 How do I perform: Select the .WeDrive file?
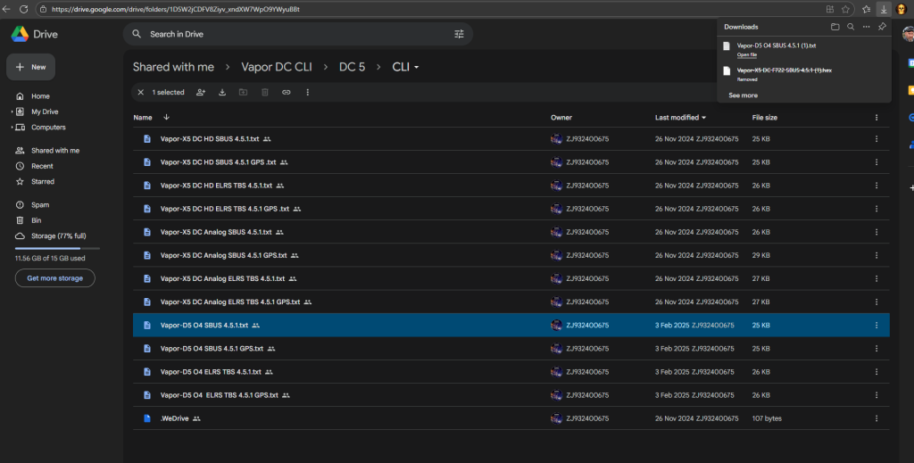coord(511,418)
